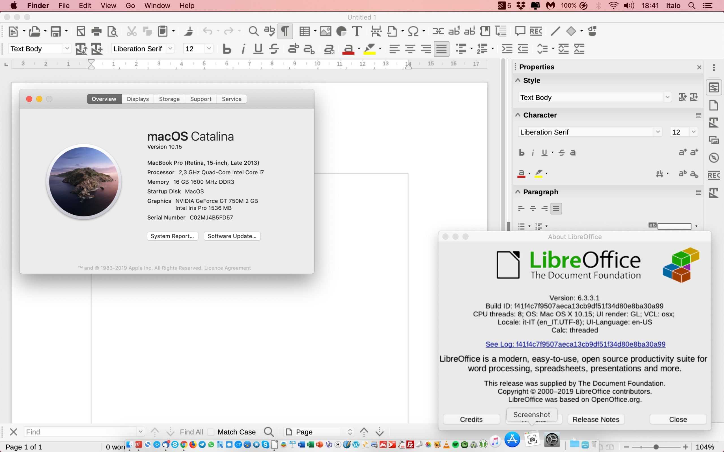Switch to the Storage tab
This screenshot has height=452, width=724.
pos(169,99)
